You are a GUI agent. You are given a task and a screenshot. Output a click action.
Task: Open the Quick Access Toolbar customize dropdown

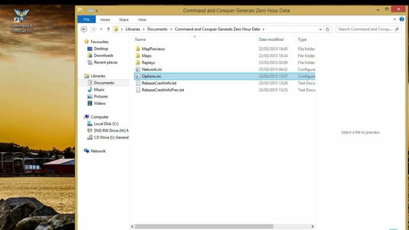coord(97,11)
